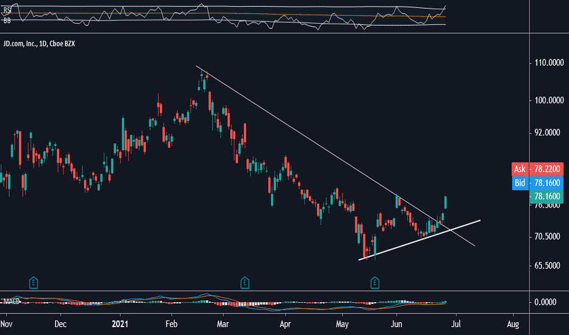Select the ascending white support trendline
Image resolution: width=569 pixels, height=335 pixels.
pyautogui.click(x=419, y=240)
